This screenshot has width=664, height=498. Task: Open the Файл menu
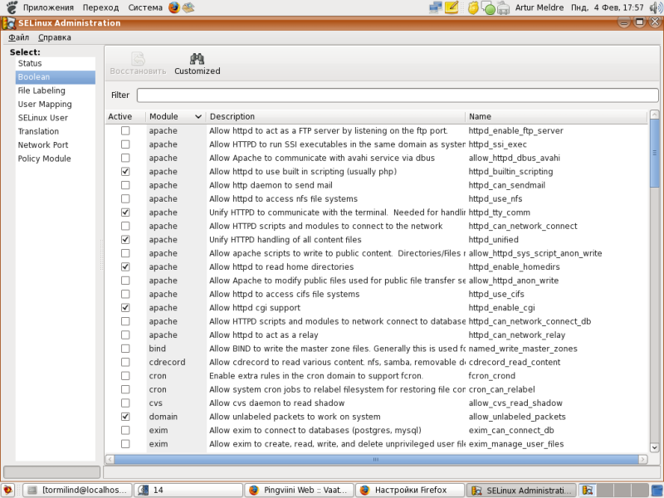click(x=18, y=37)
